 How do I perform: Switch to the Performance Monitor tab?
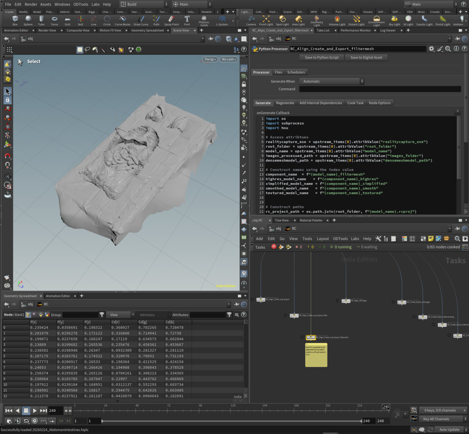[356, 30]
